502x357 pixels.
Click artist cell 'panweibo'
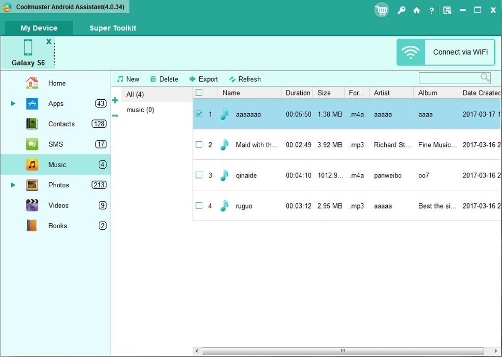click(x=388, y=175)
